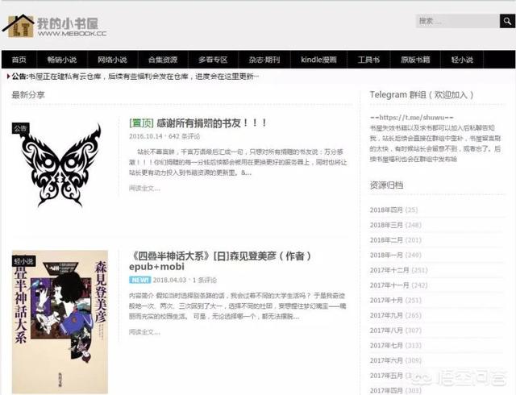Click the butterfly post thumbnail
Viewport: 516px width, 395px height.
pos(60,164)
